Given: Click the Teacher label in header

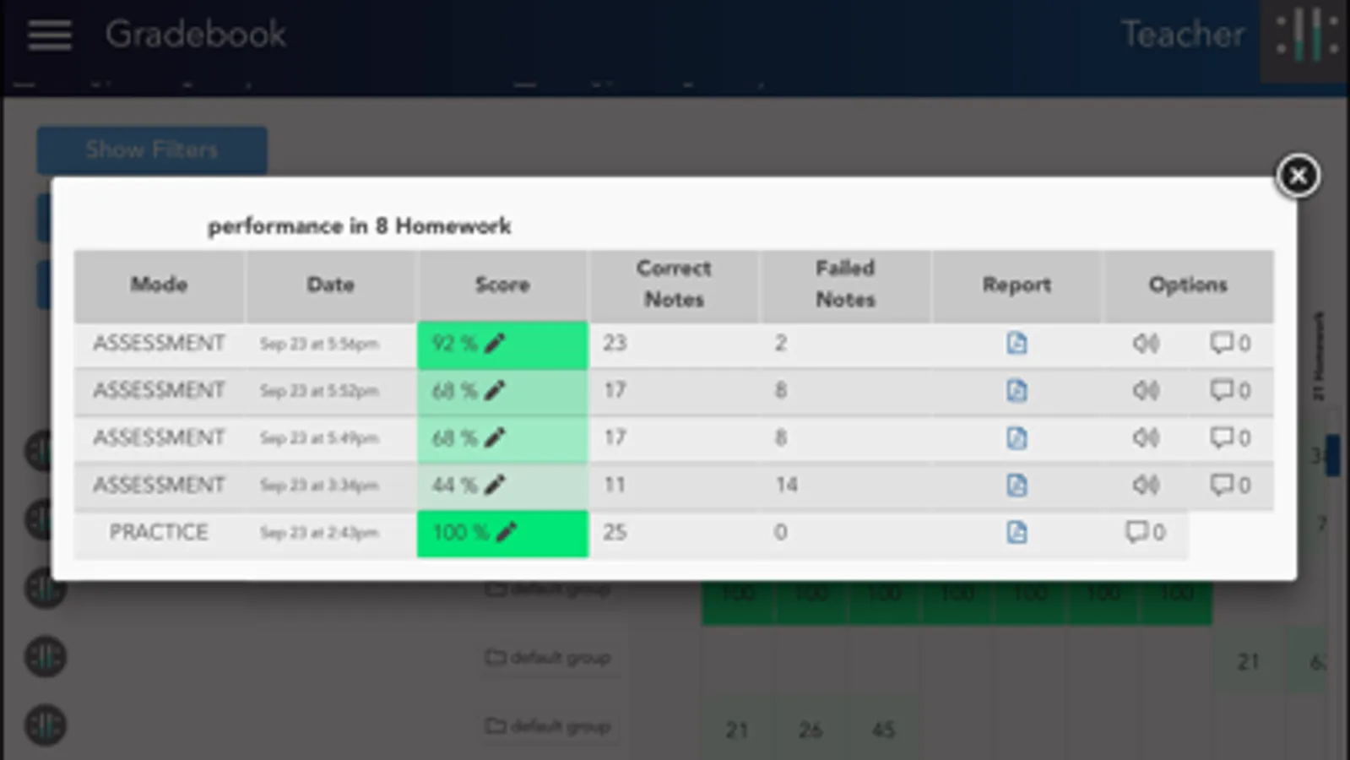Looking at the screenshot, I should [x=1182, y=35].
